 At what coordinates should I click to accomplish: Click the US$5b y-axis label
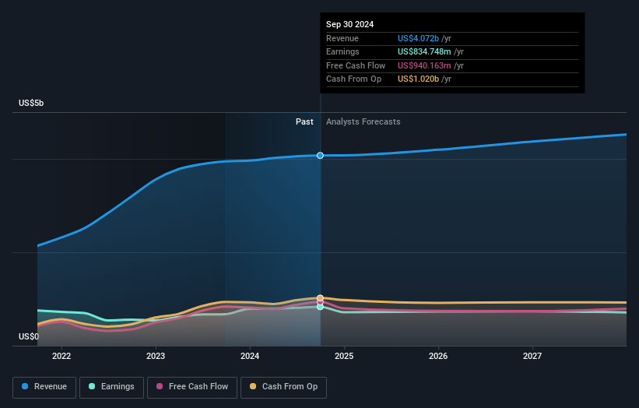point(31,103)
